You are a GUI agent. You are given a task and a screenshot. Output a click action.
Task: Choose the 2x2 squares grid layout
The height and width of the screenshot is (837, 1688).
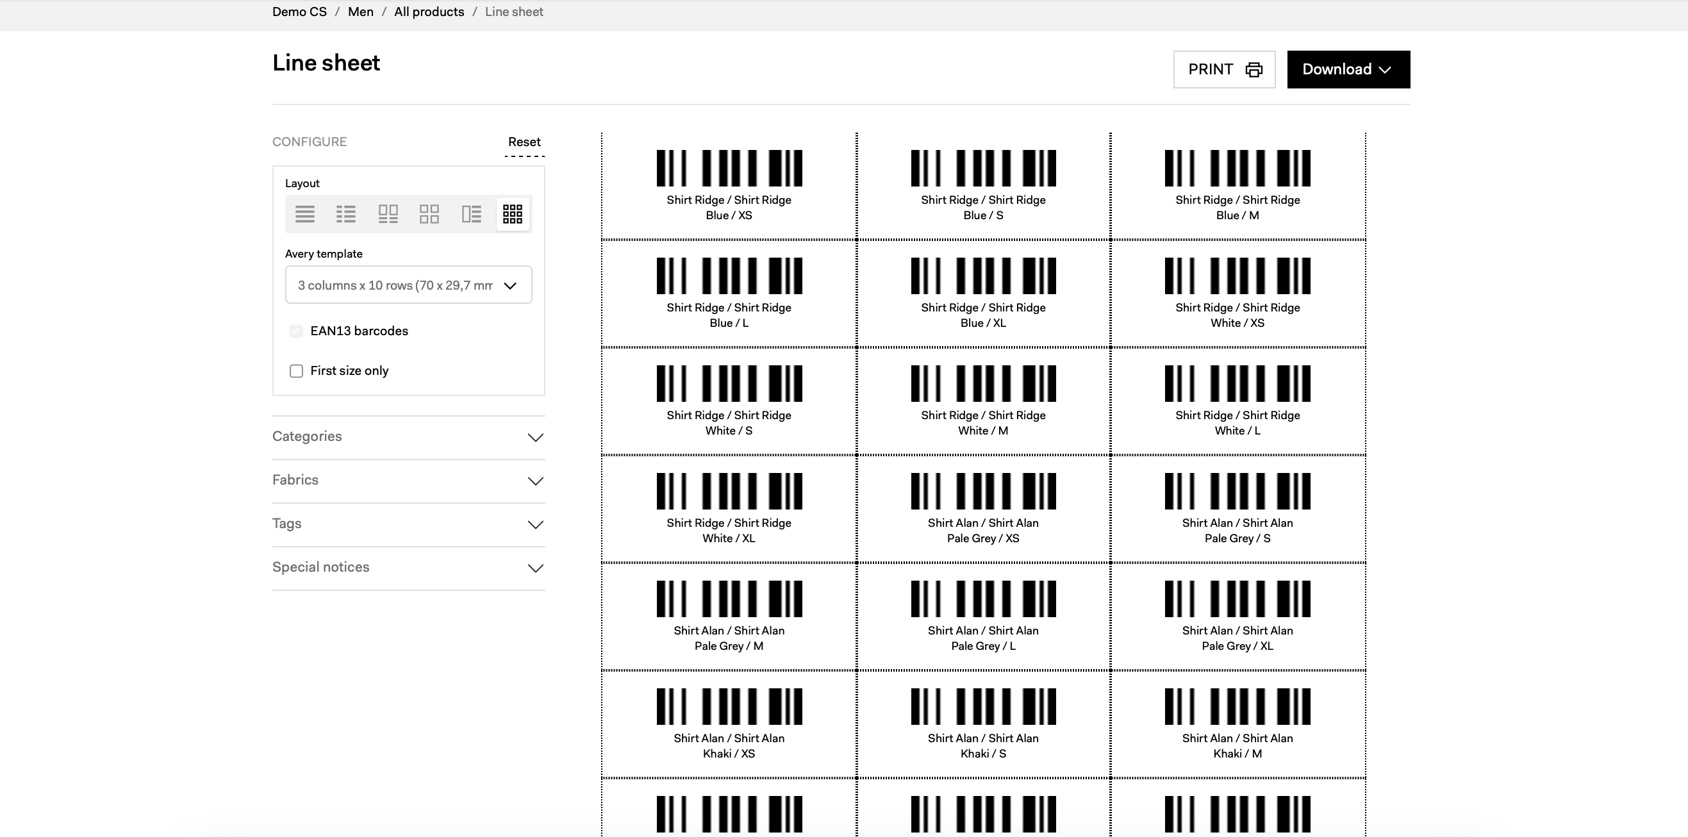coord(429,213)
